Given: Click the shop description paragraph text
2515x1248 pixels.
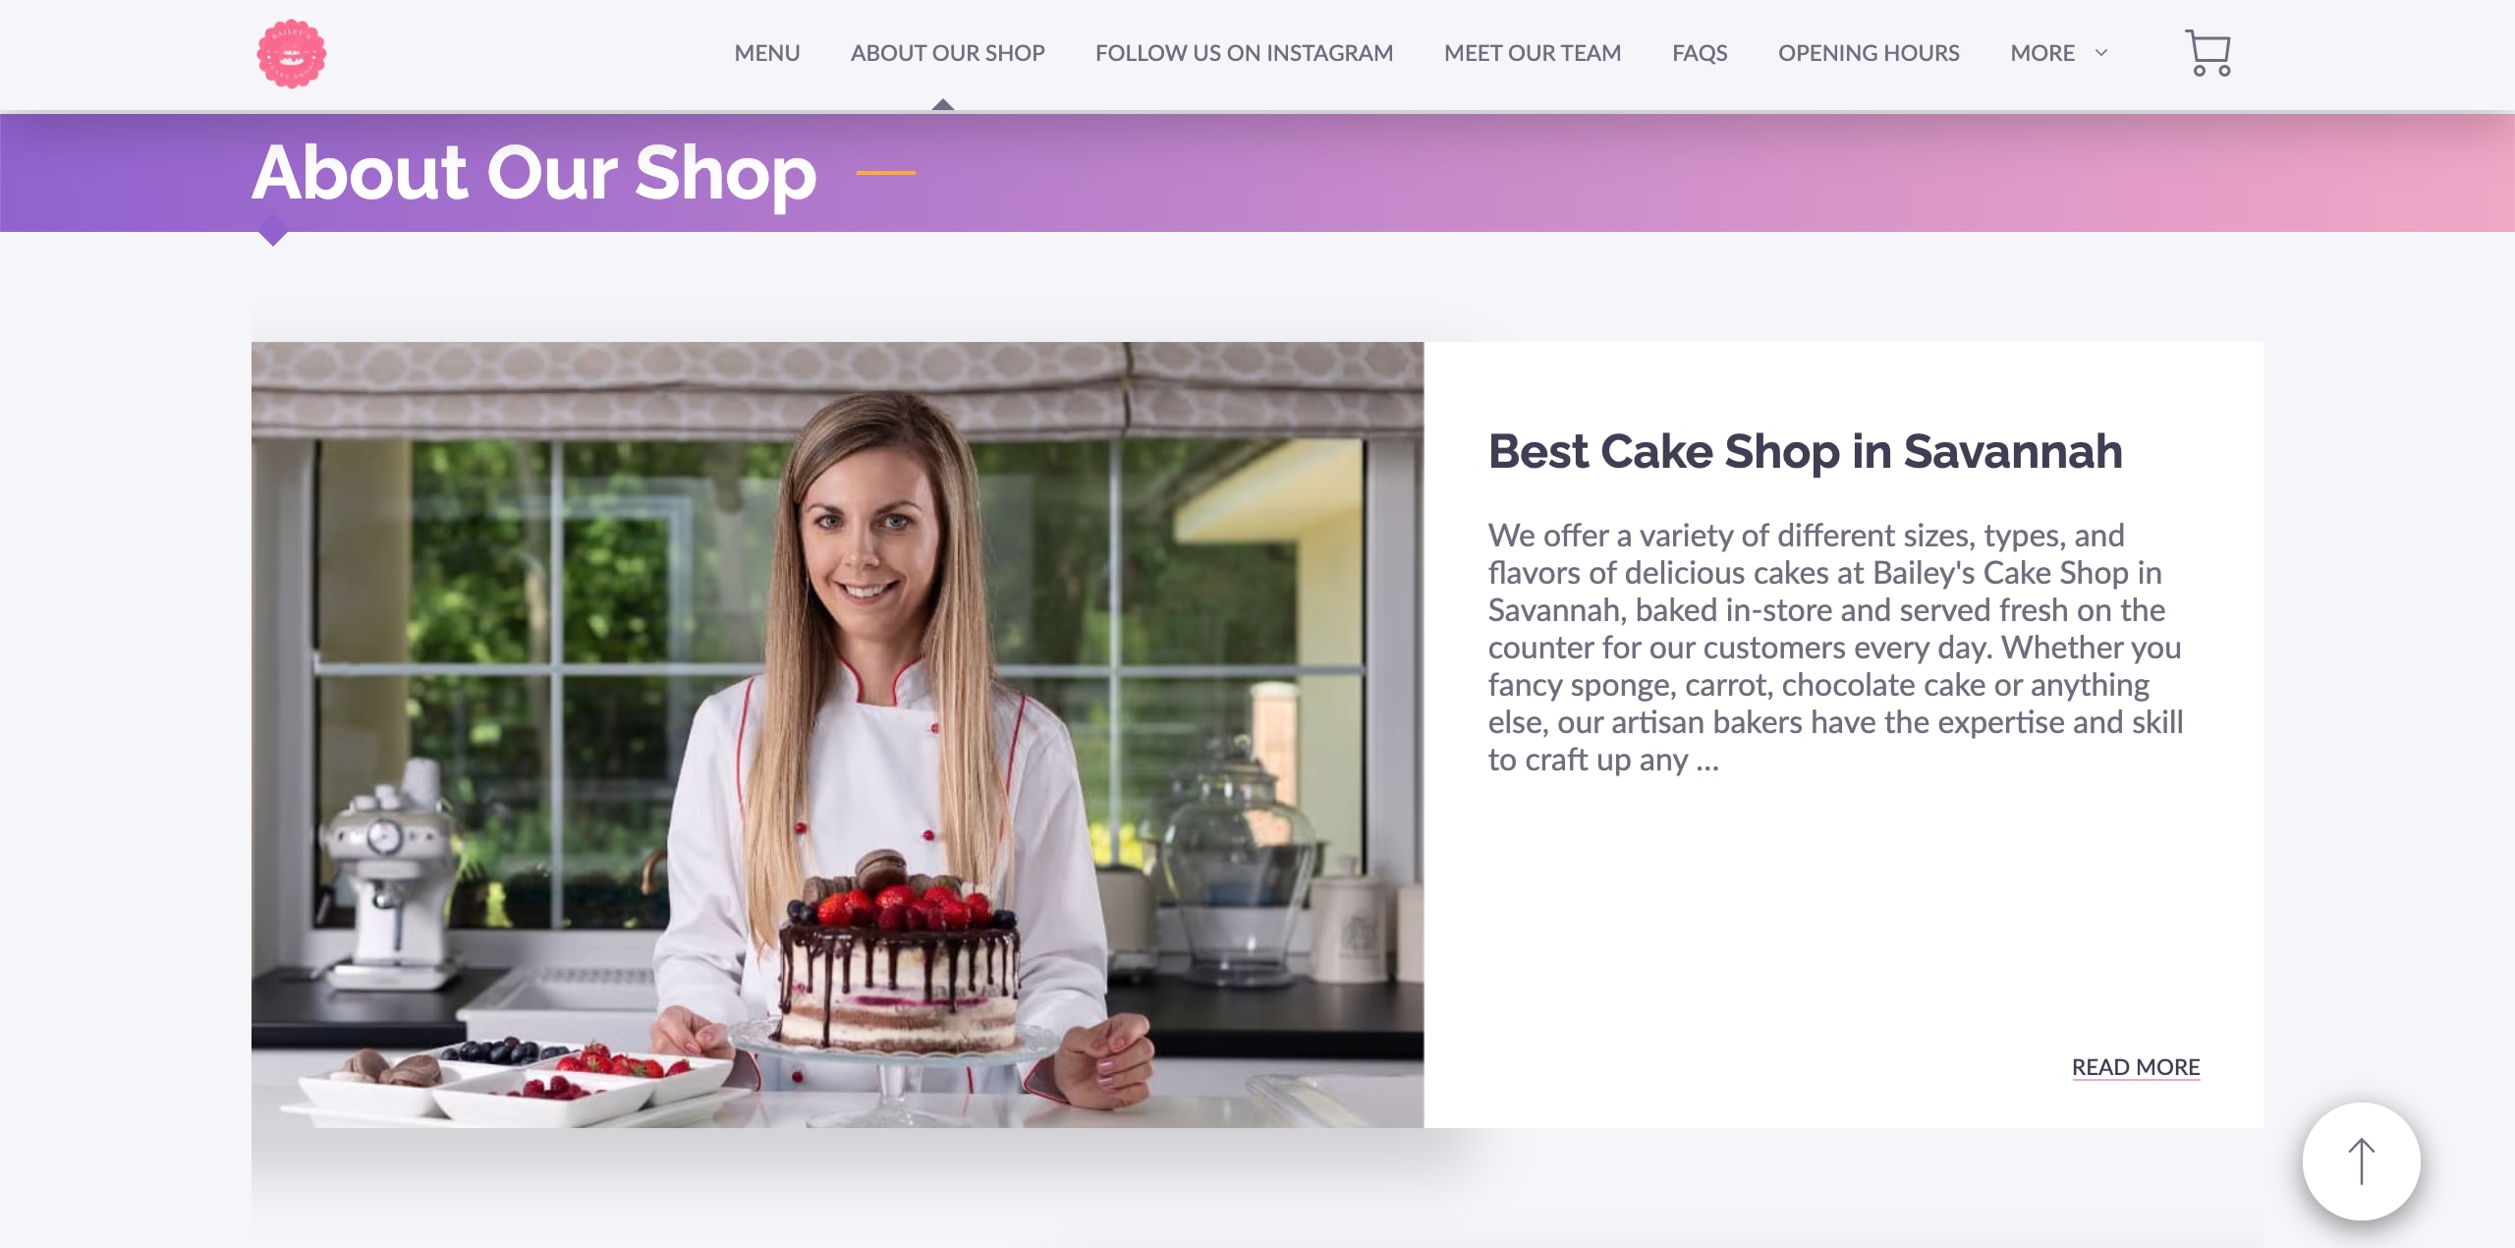Looking at the screenshot, I should pos(1835,648).
